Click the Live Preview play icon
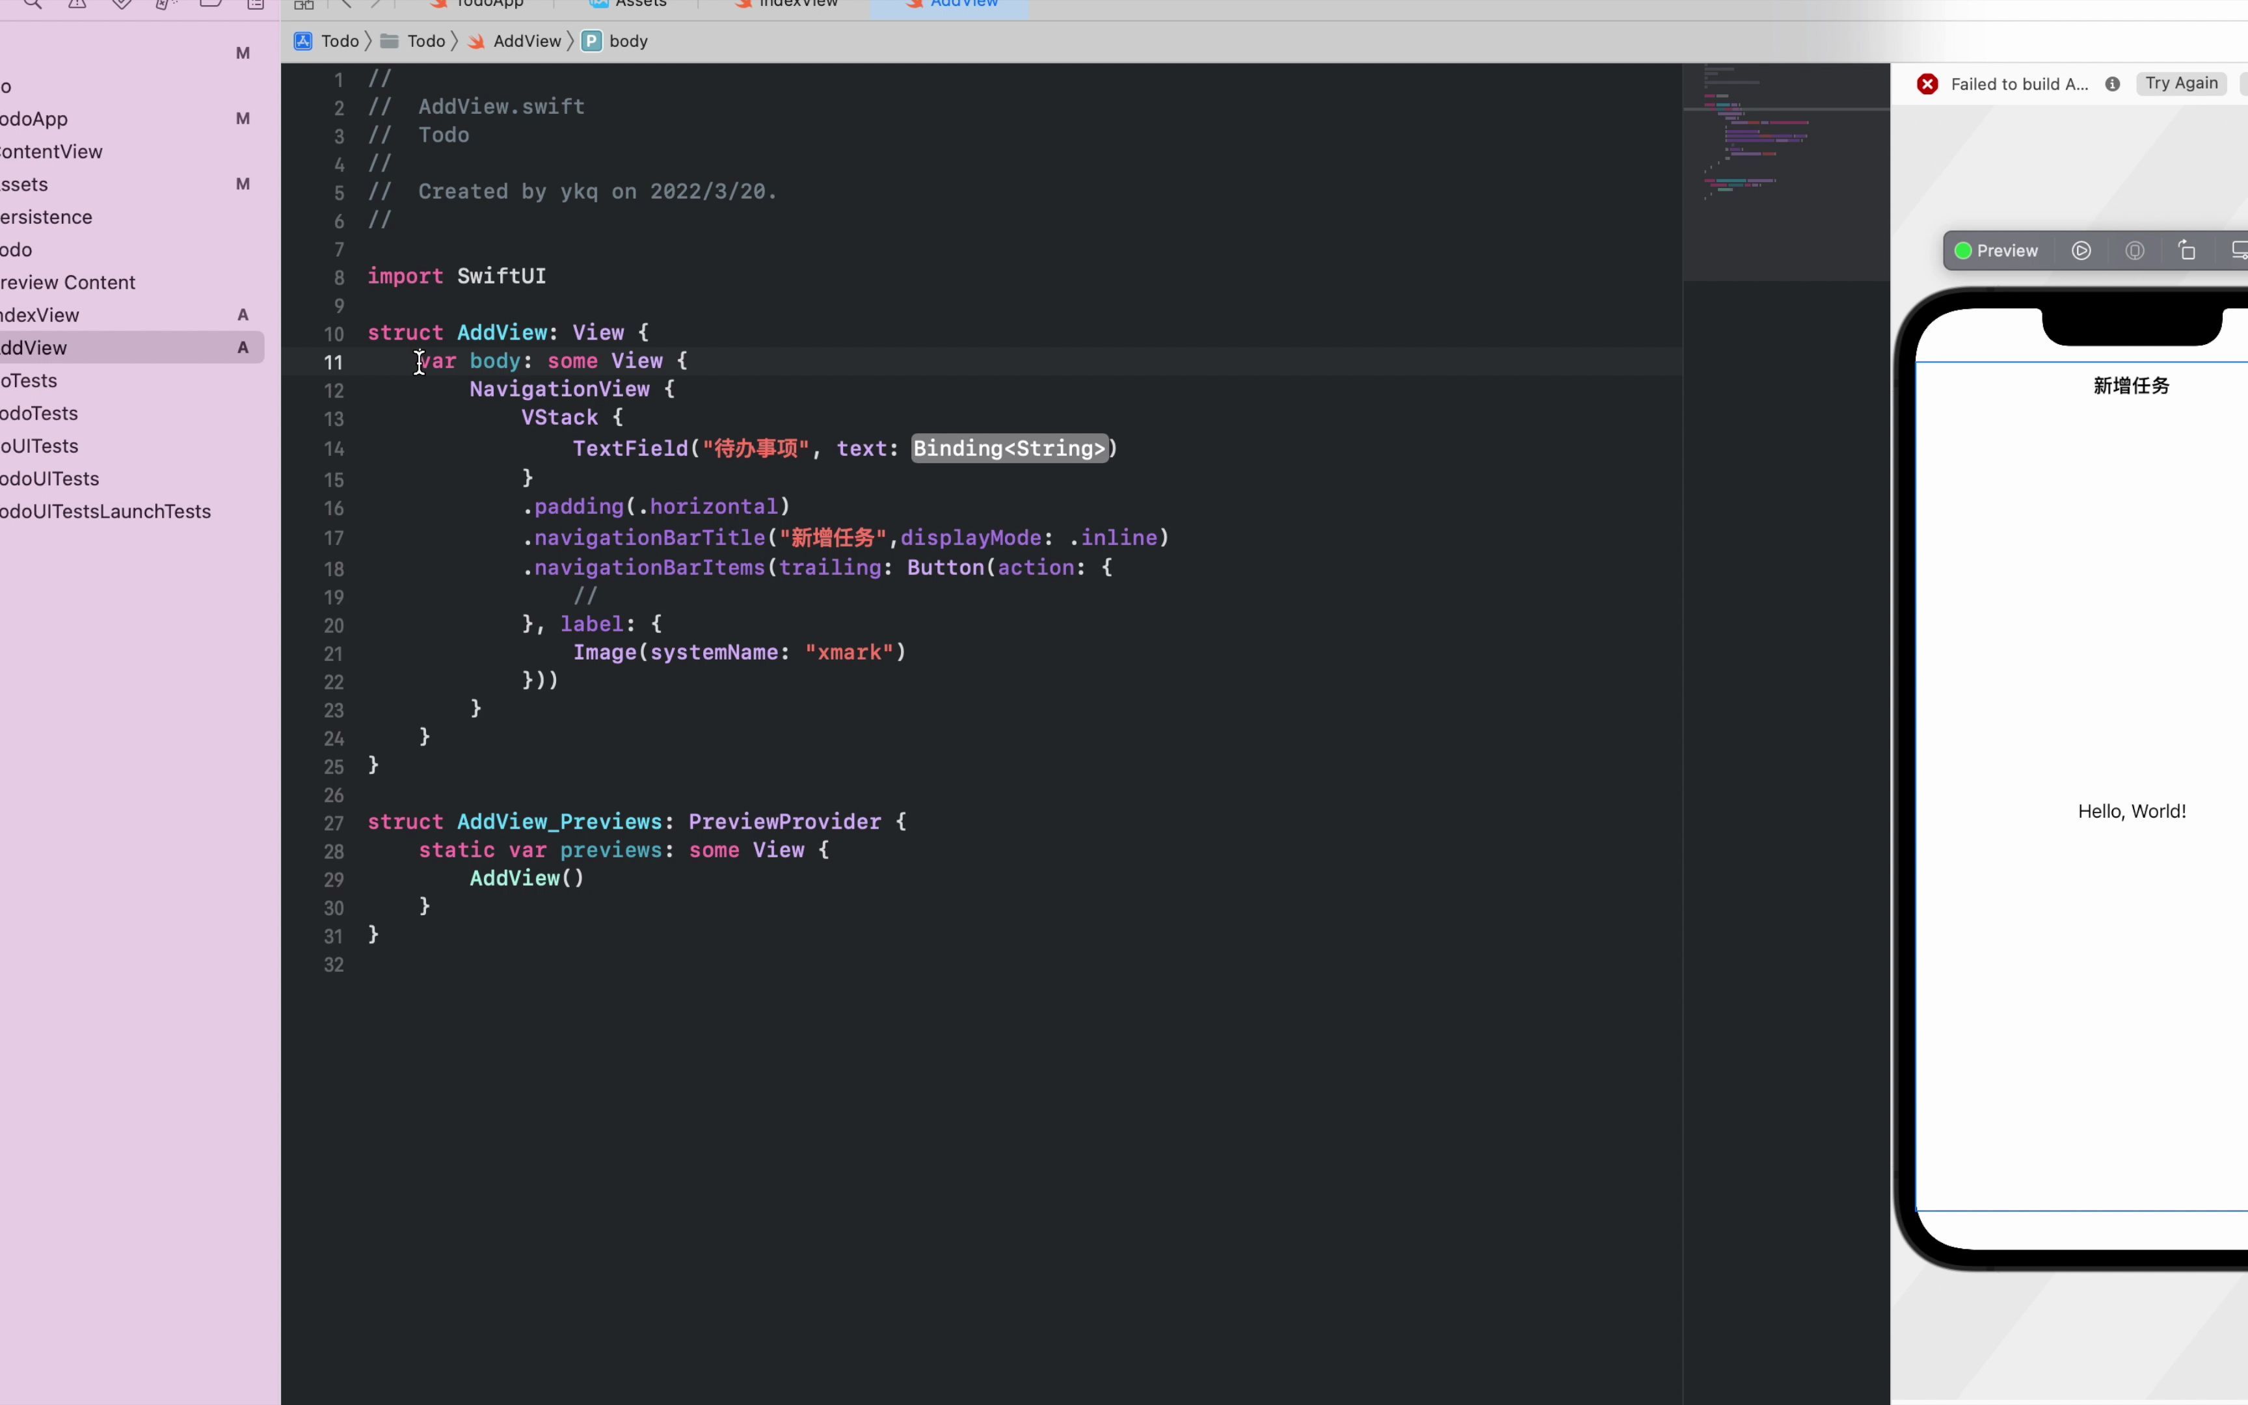This screenshot has height=1405, width=2248. point(2081,251)
